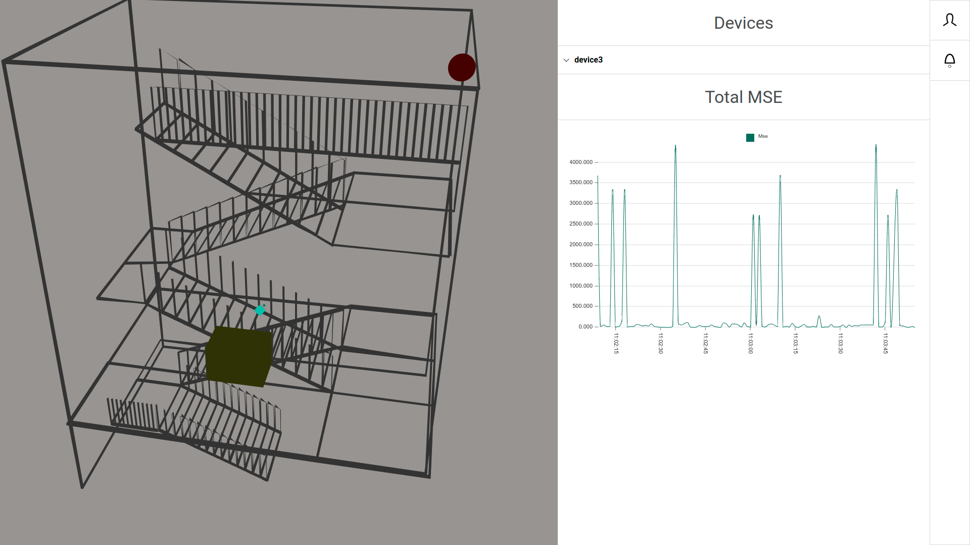970x545 pixels.
Task: Click the 11:02:45 time axis label
Action: click(705, 343)
